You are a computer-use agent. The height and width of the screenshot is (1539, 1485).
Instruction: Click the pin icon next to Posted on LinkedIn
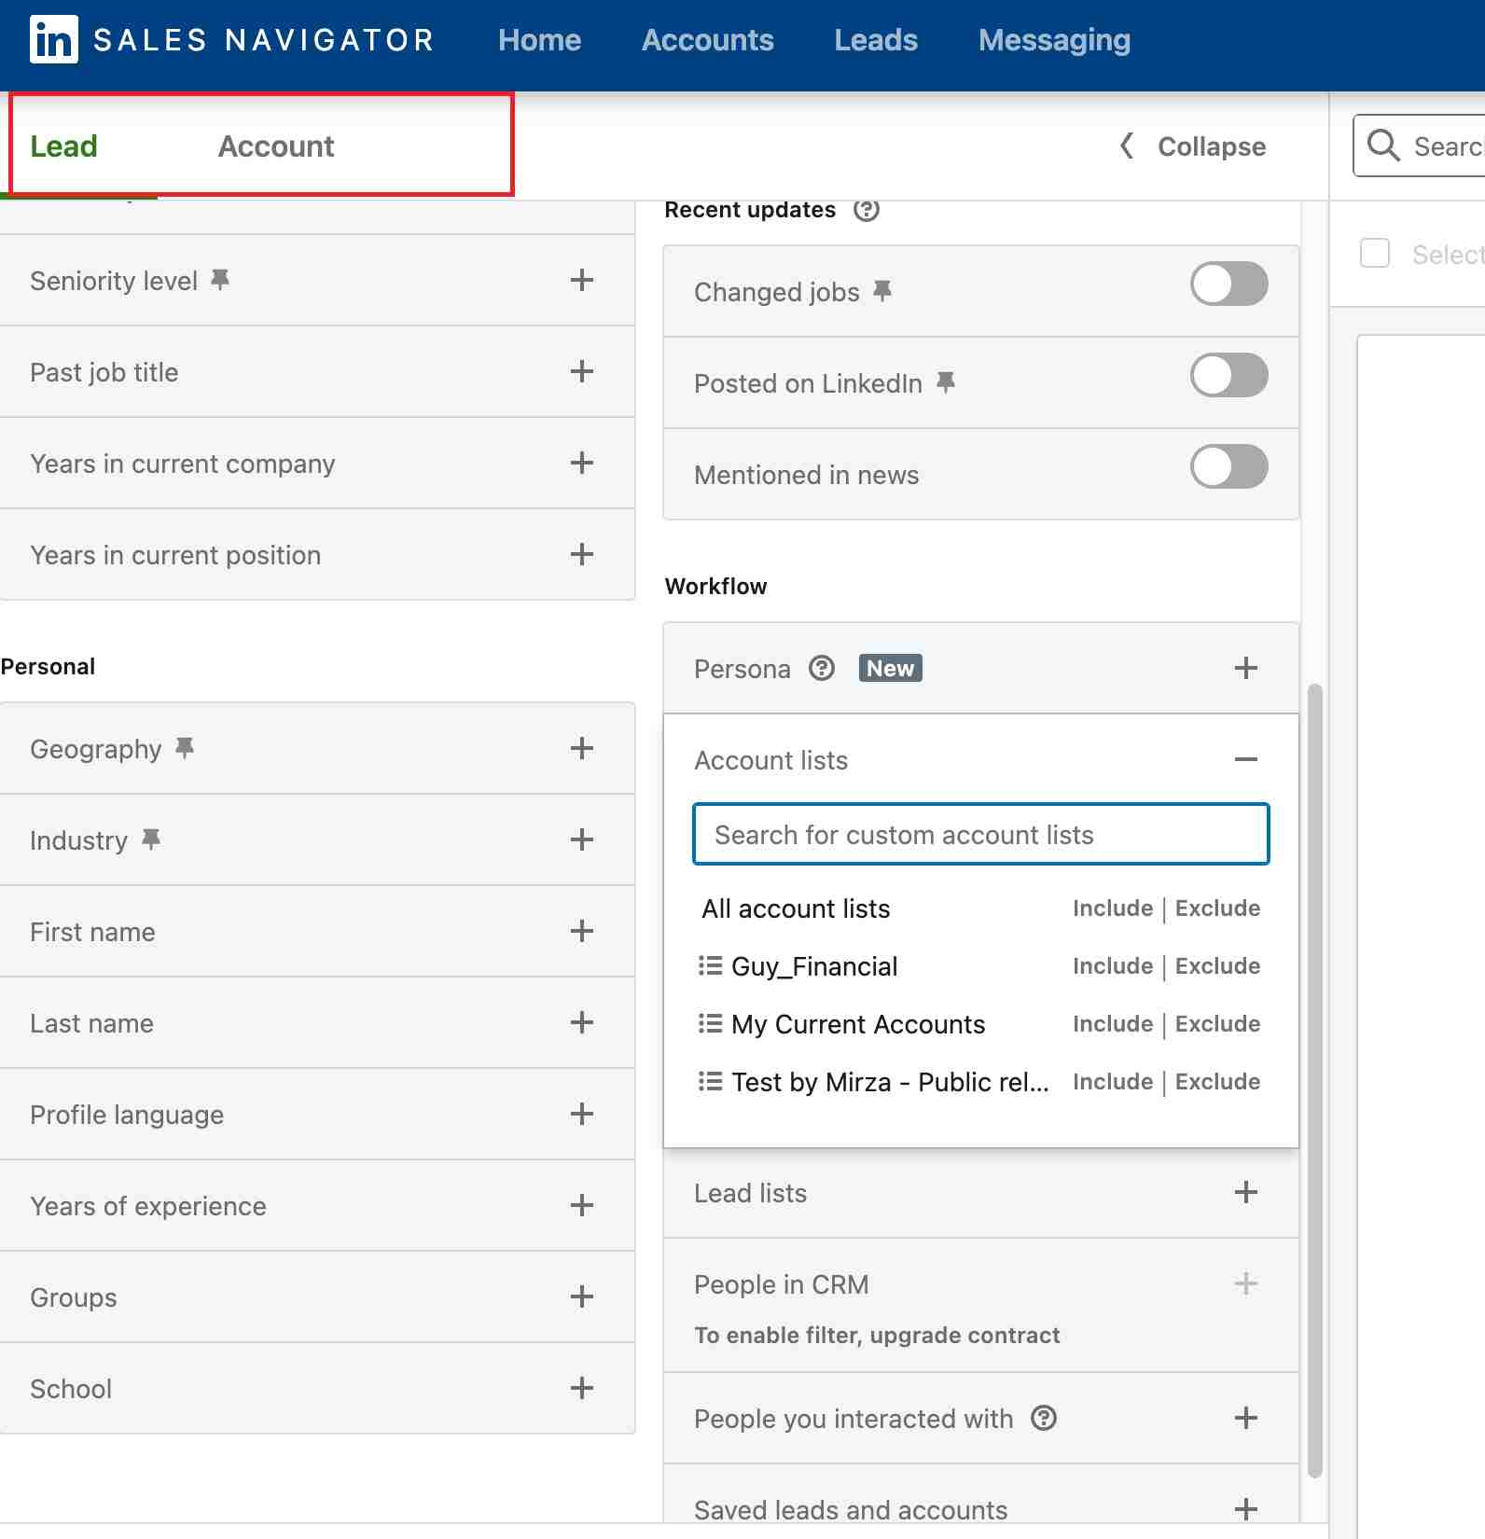946,382
